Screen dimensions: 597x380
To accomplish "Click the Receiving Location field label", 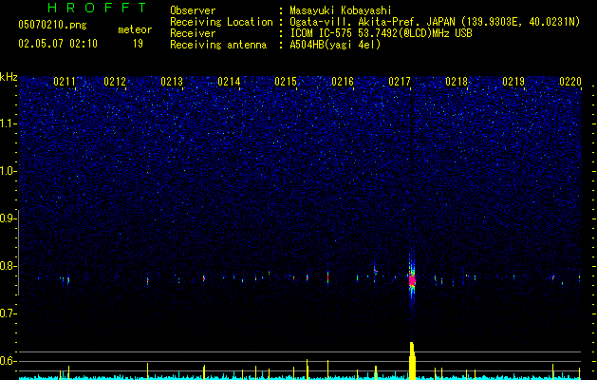I will 221,22.
